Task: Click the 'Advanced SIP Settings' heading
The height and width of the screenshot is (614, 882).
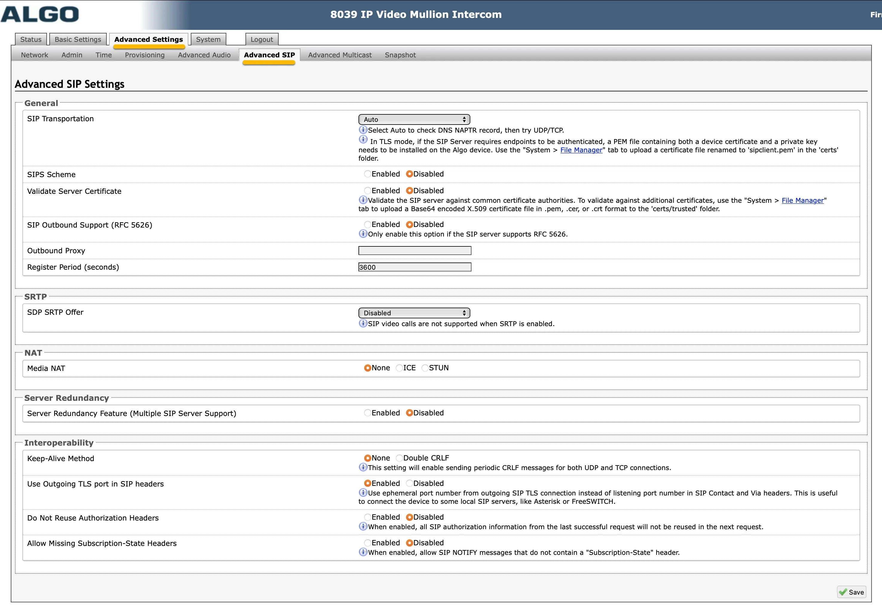Action: pyautogui.click(x=70, y=84)
